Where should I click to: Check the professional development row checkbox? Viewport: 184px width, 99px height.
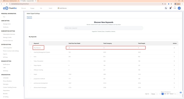31,83
